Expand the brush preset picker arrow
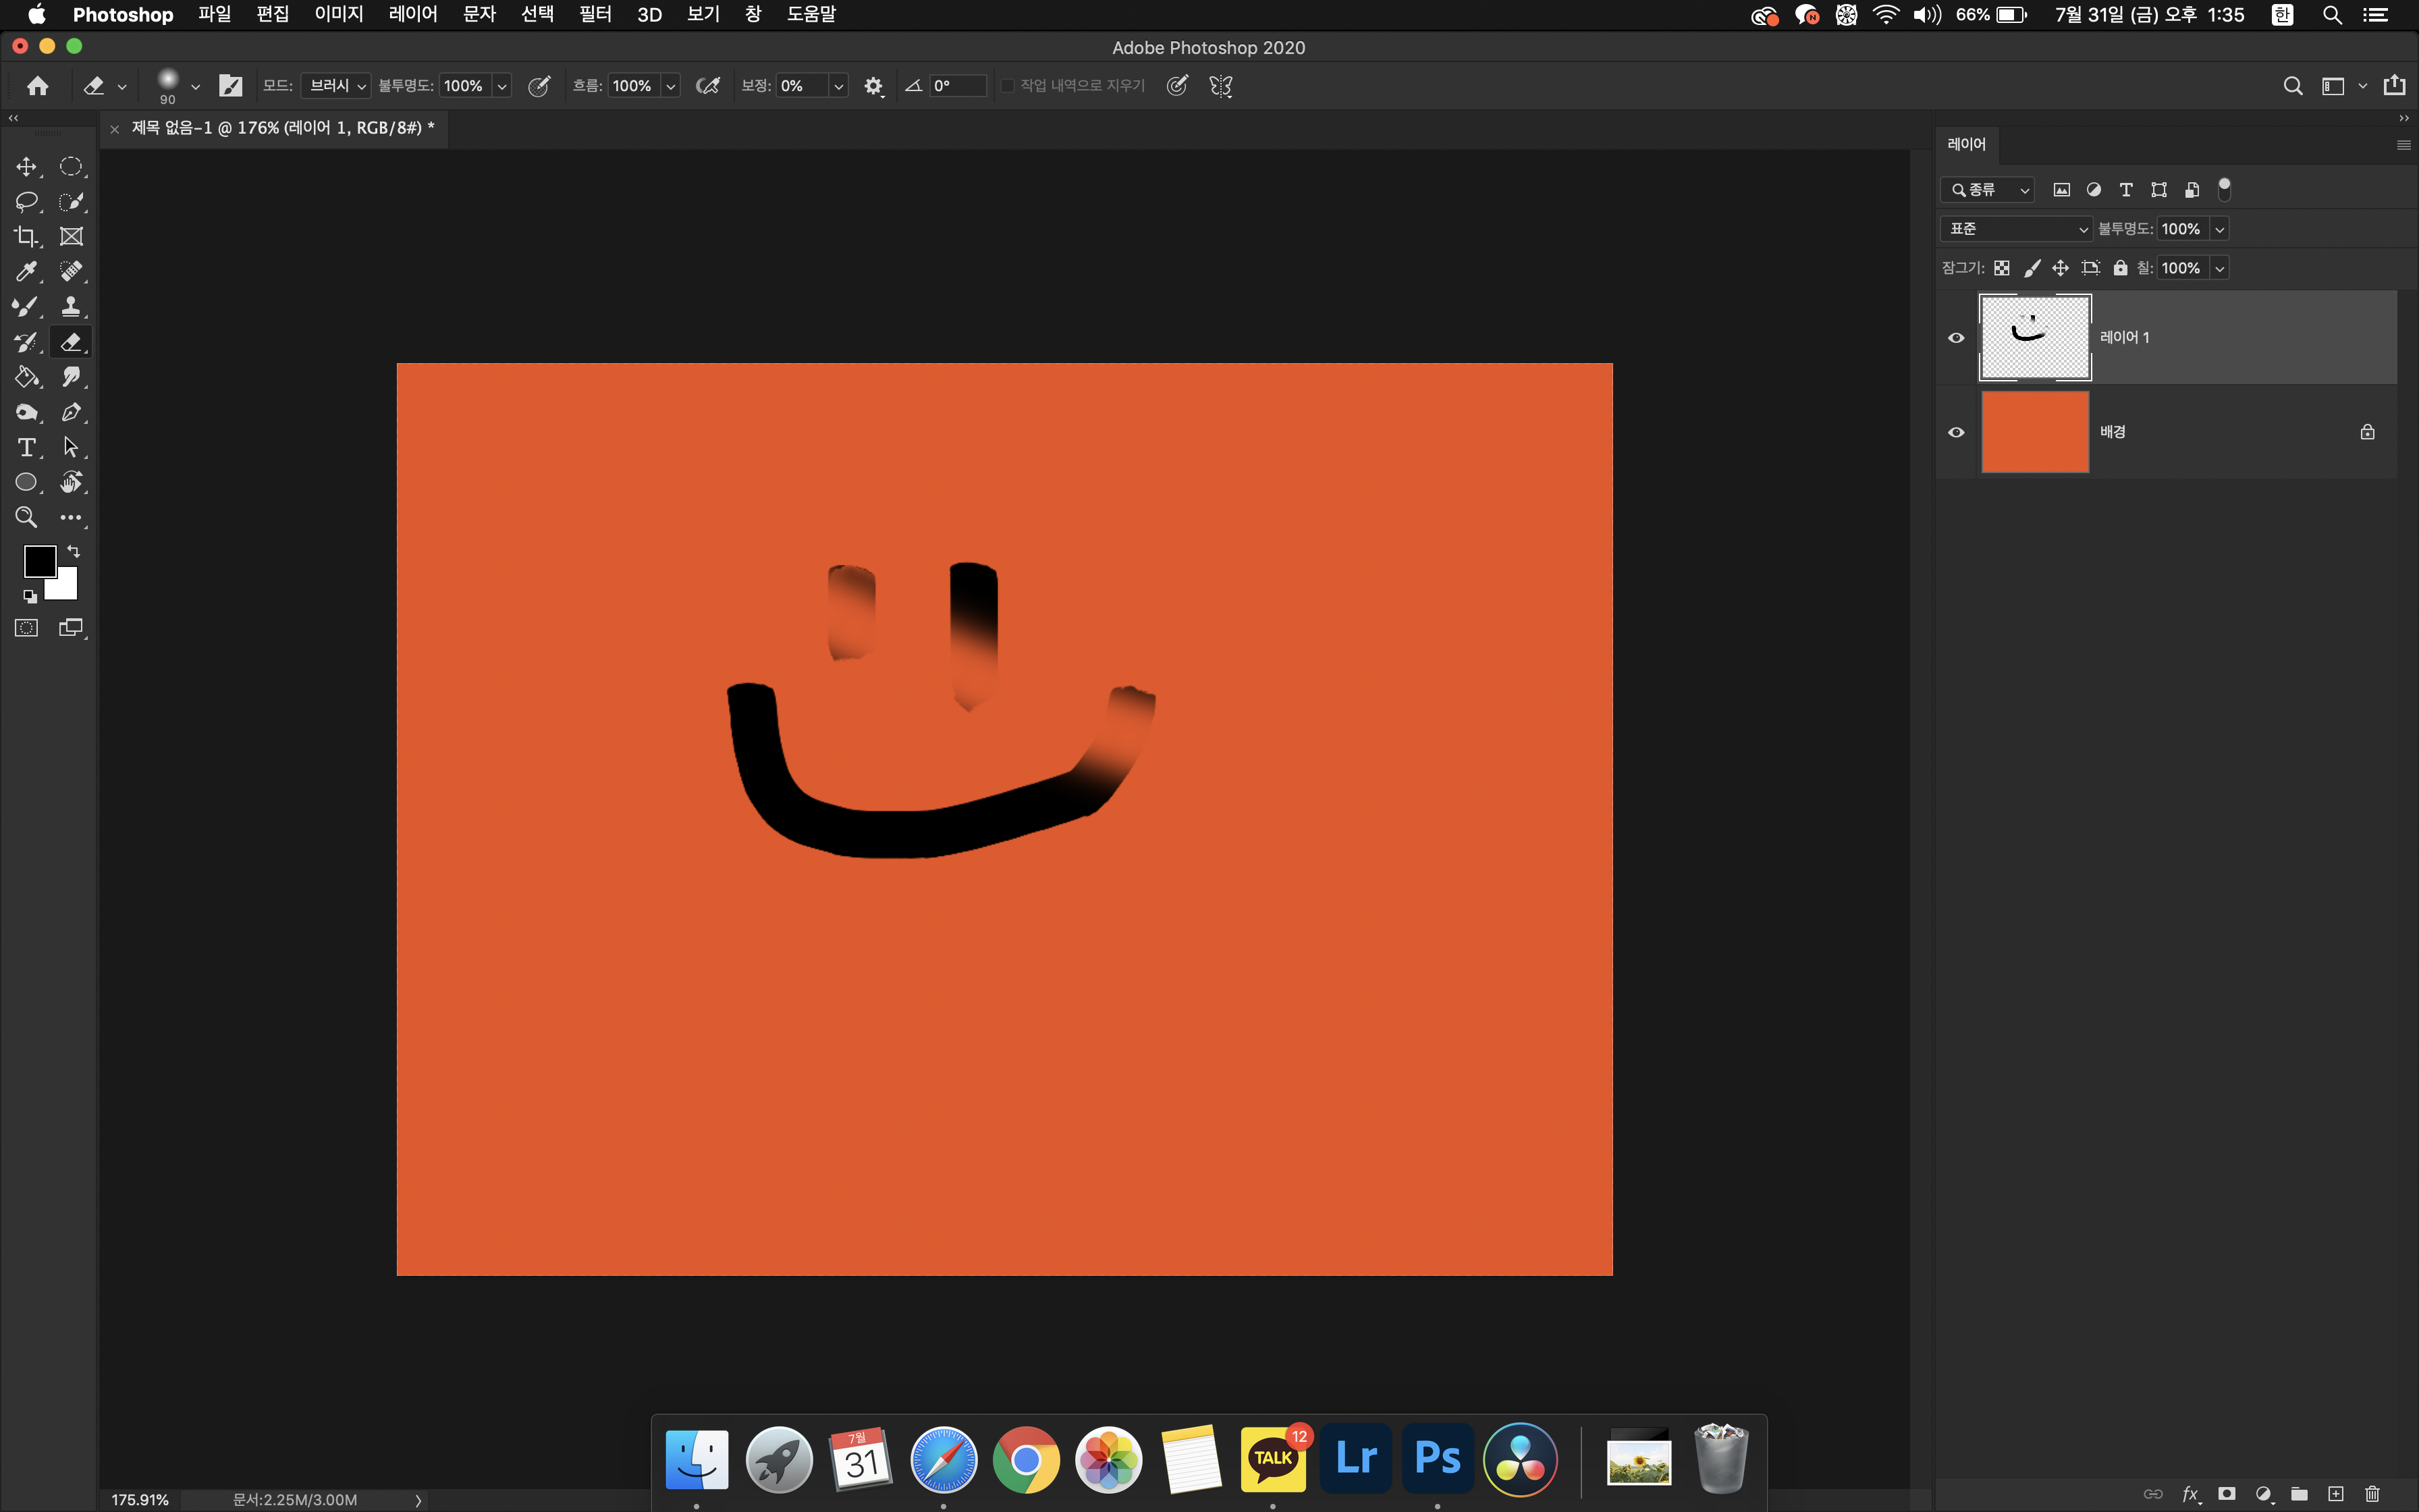2419x1512 pixels. pyautogui.click(x=195, y=87)
